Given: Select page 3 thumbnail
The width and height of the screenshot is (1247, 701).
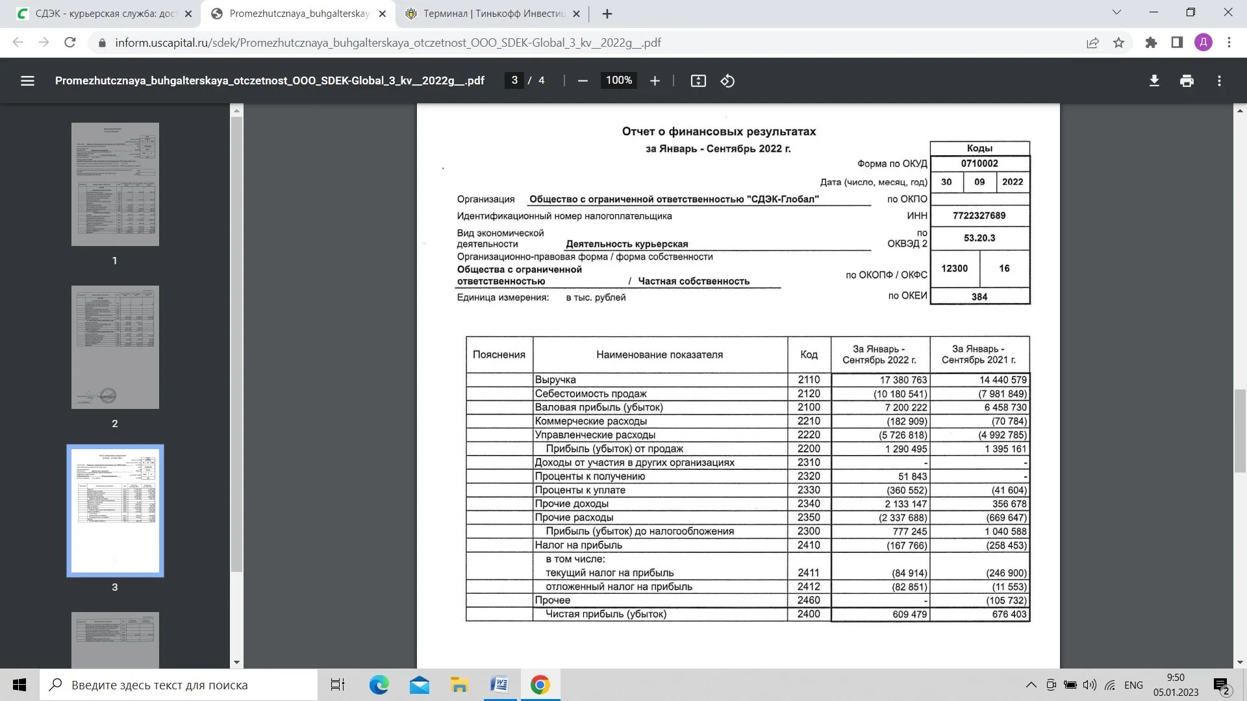Looking at the screenshot, I should [115, 511].
